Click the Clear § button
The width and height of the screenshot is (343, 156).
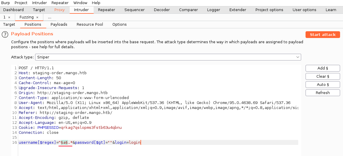coord(323,76)
